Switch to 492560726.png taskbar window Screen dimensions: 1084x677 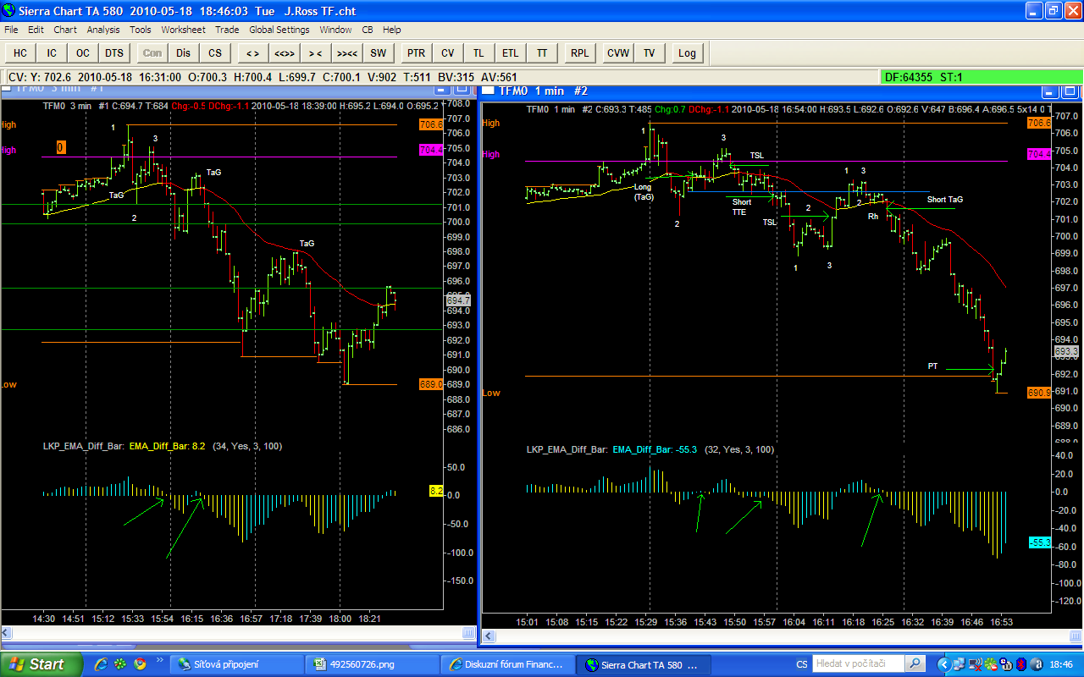373,664
